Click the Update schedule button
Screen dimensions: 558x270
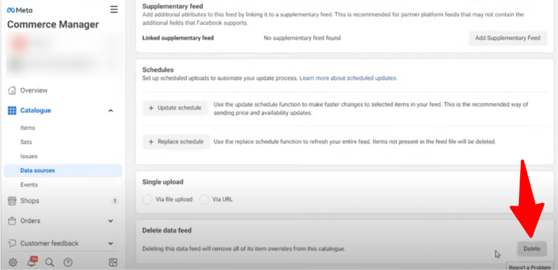click(x=175, y=108)
